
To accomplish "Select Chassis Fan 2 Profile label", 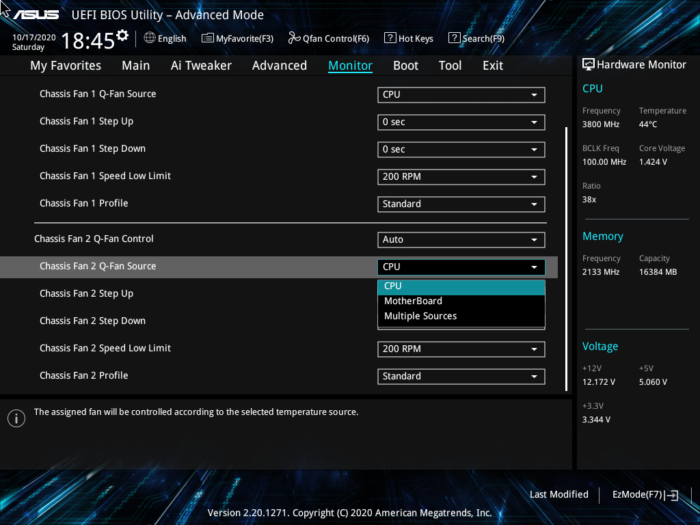I will 84,376.
